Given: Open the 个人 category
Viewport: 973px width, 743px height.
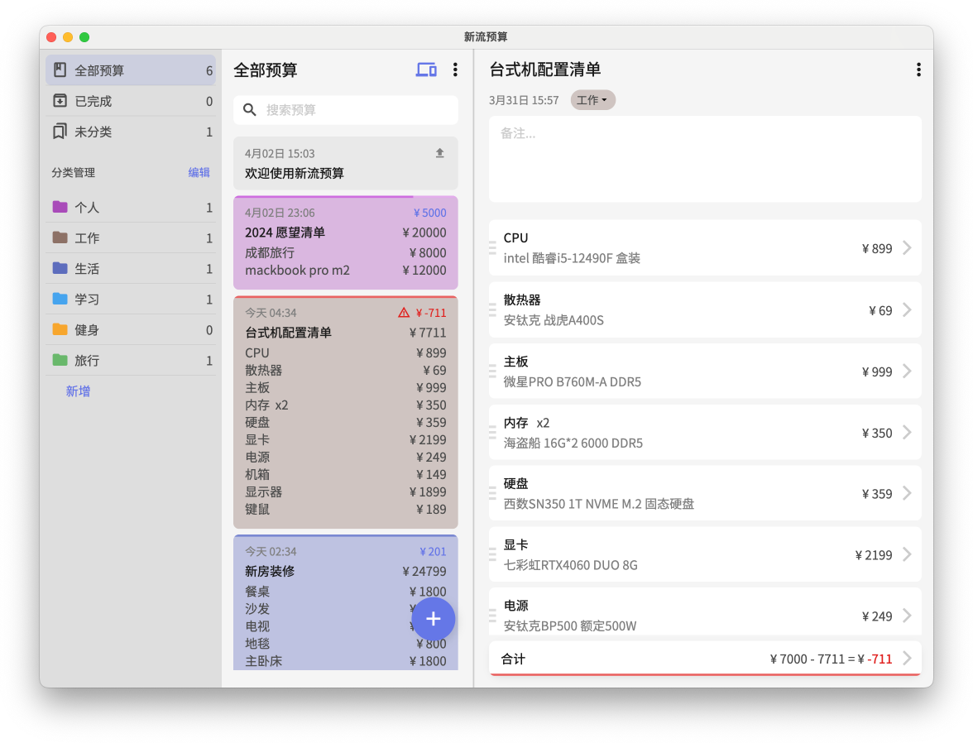Looking at the screenshot, I should point(131,207).
